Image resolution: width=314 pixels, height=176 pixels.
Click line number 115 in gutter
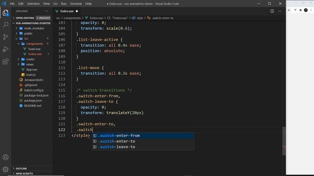click(62, 90)
